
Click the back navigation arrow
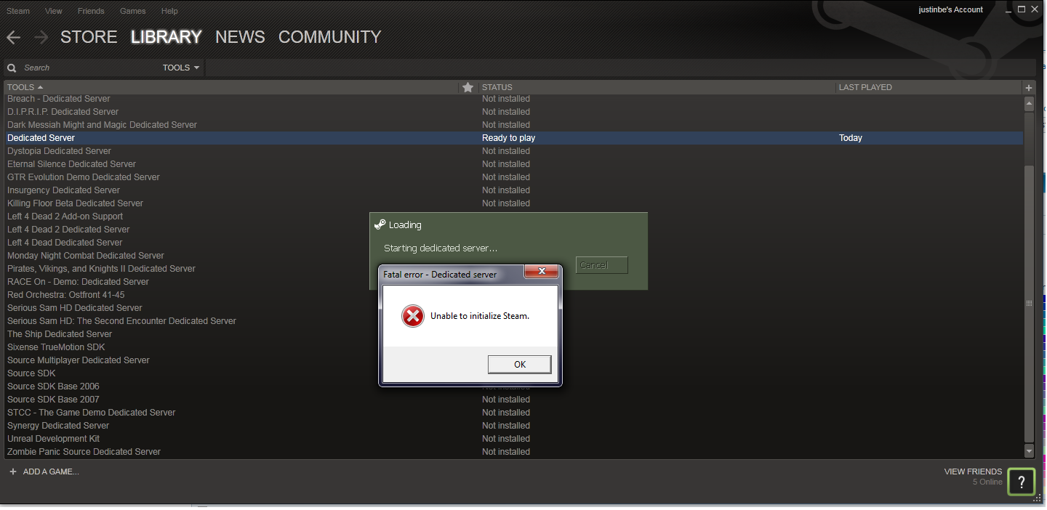[x=13, y=37]
